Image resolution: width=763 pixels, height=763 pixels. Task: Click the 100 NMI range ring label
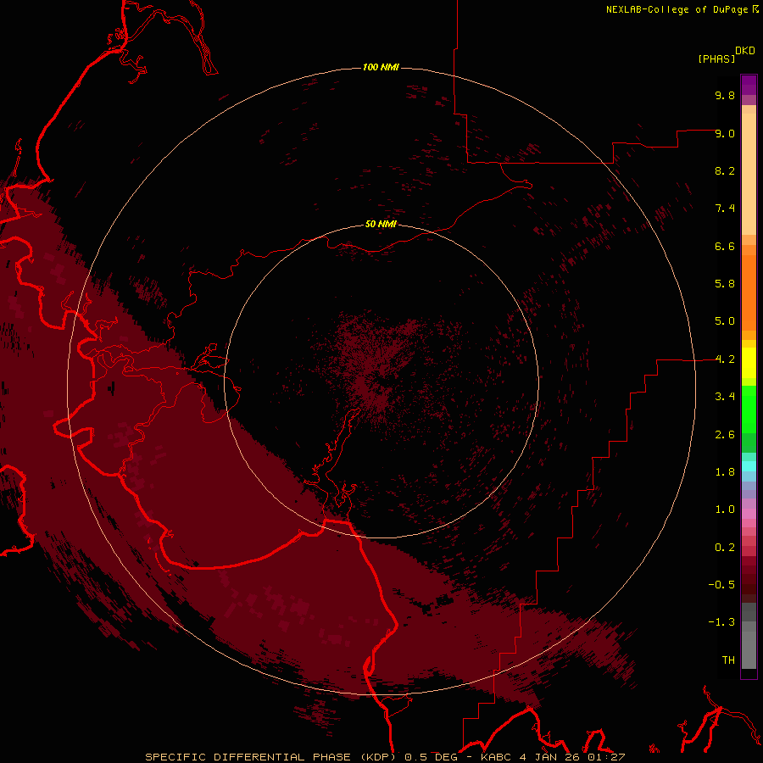pos(381,67)
